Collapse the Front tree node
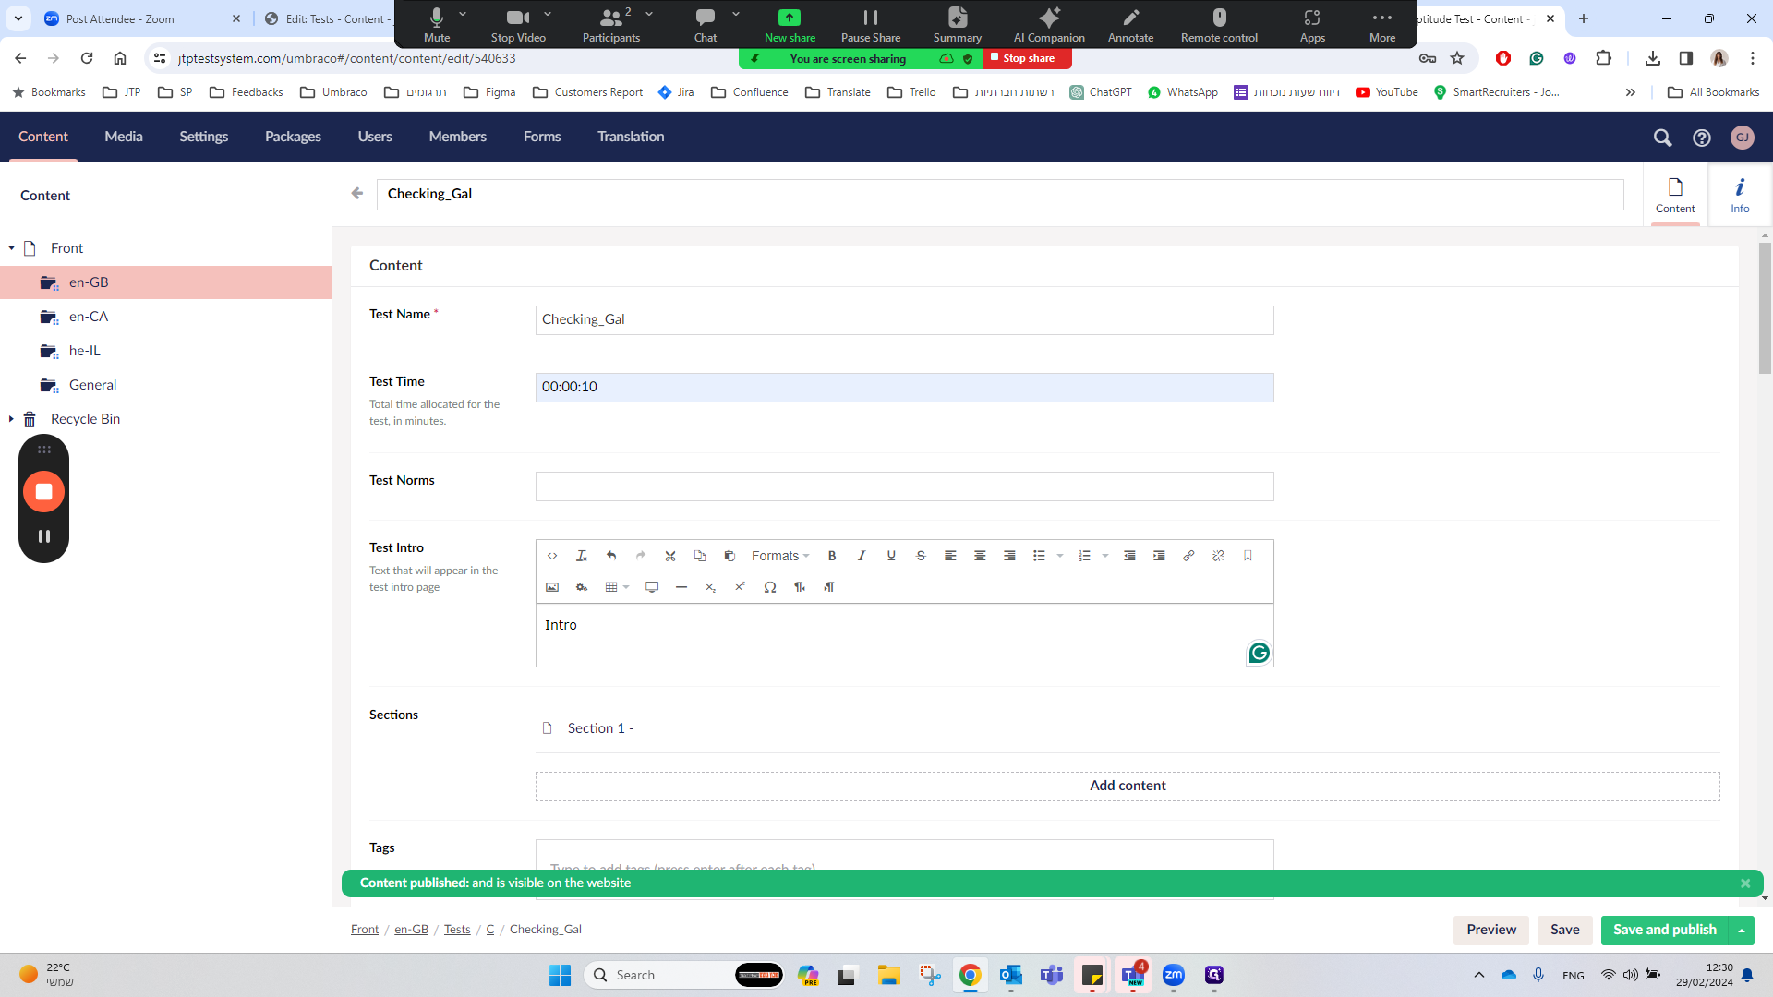The image size is (1773, 997). (11, 248)
